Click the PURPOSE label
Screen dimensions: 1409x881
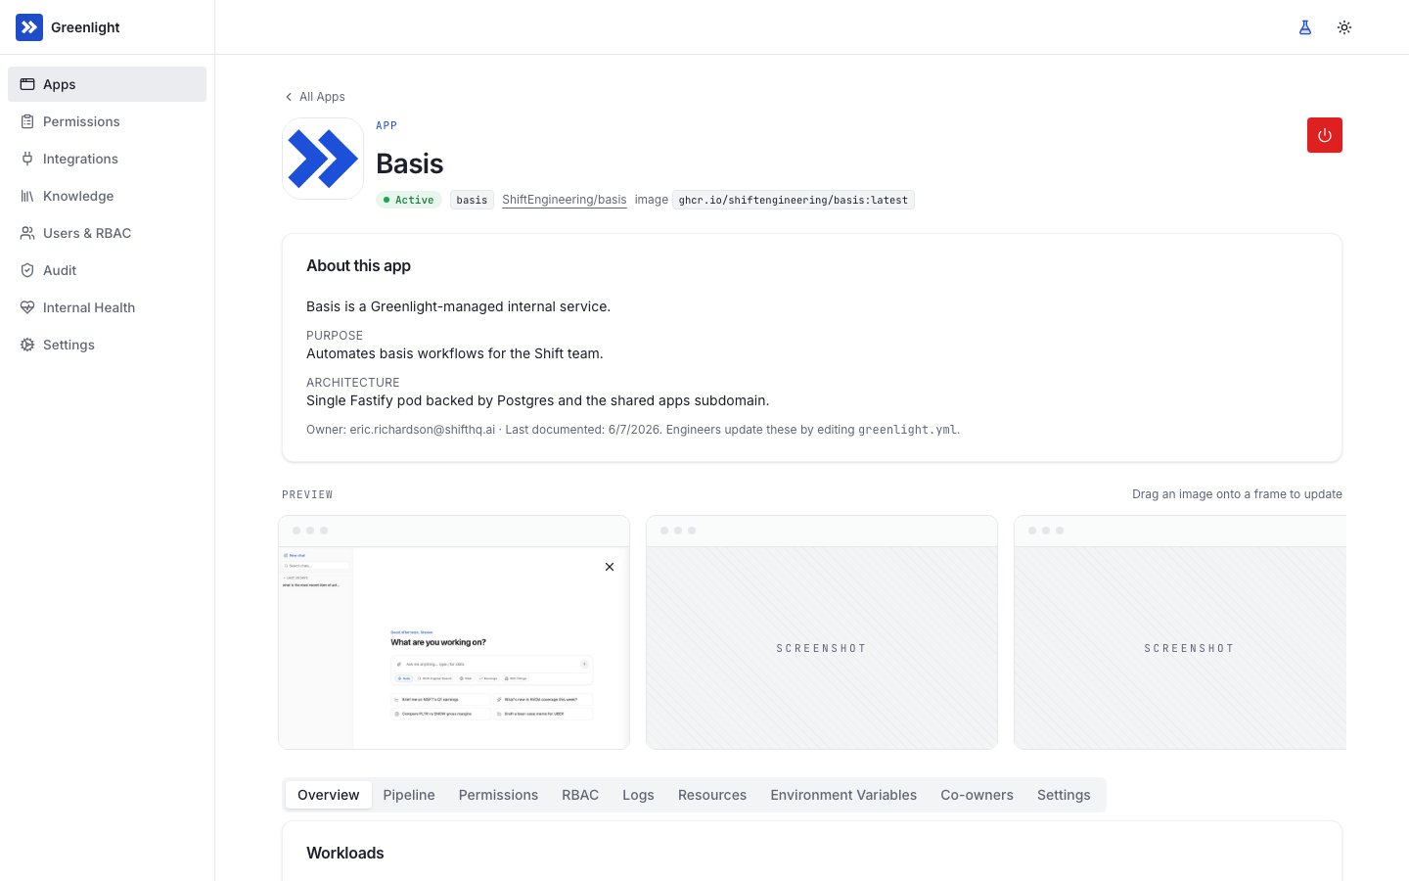335,336
